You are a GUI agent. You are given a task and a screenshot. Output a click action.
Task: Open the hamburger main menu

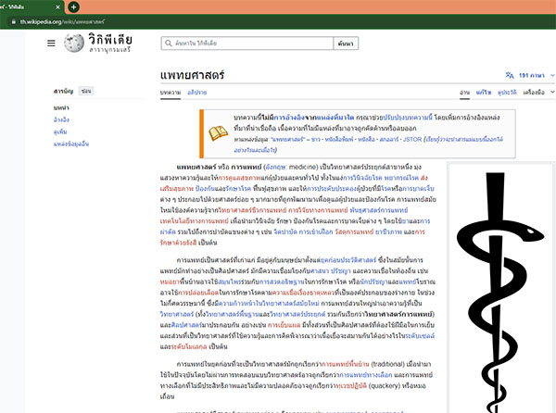51,44
